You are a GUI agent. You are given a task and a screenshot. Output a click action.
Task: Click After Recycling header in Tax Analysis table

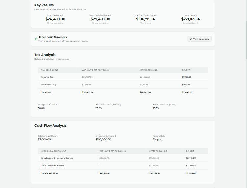148,70
